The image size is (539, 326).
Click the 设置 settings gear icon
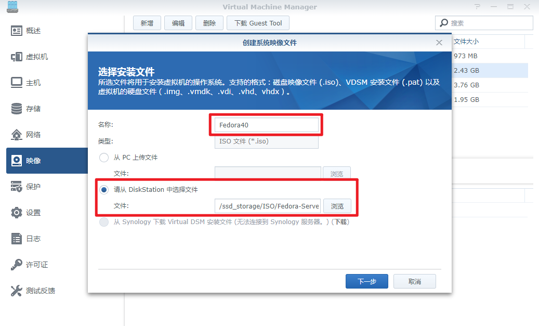point(17,213)
